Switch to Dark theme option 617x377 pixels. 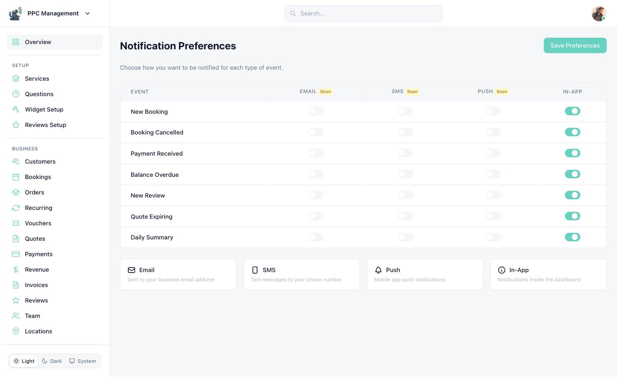click(x=52, y=361)
